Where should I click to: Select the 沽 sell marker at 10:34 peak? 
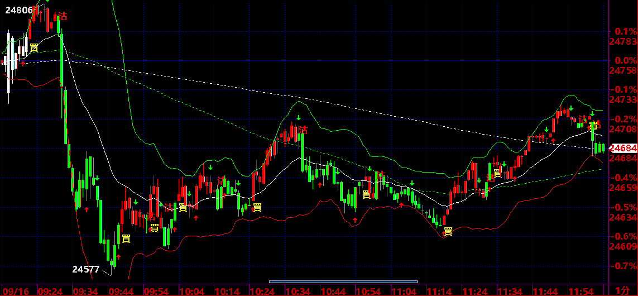[303, 130]
